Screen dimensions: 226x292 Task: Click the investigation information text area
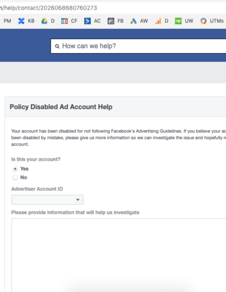pyautogui.click(x=119, y=255)
